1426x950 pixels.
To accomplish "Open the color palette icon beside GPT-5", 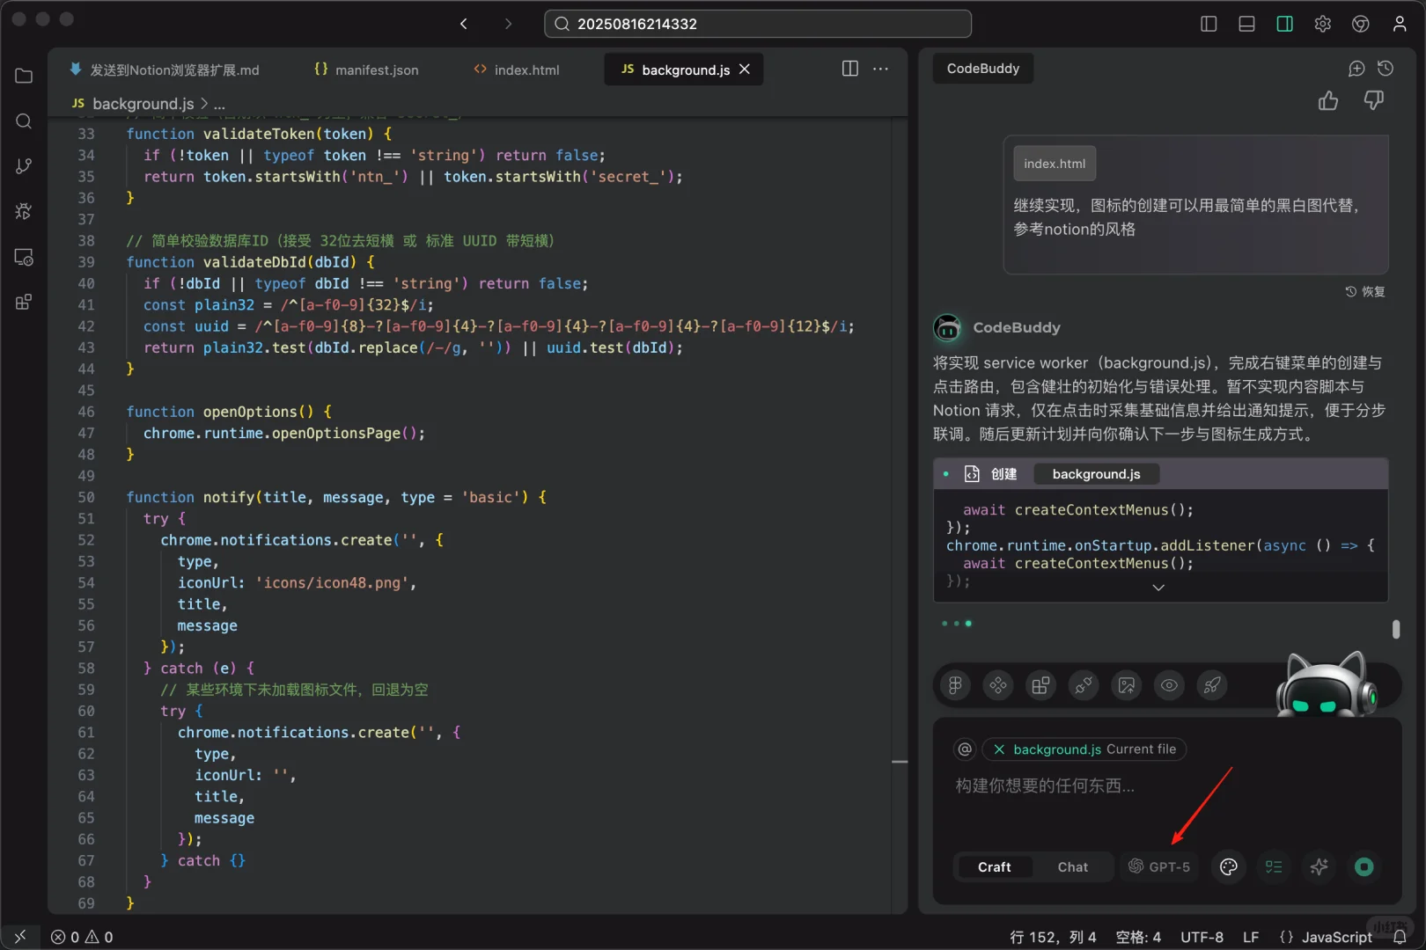I will pyautogui.click(x=1229, y=867).
